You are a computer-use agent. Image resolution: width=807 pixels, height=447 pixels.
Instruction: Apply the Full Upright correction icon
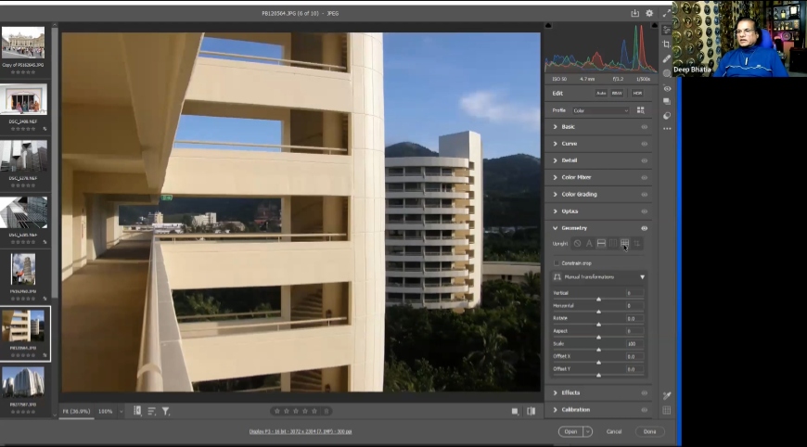624,244
